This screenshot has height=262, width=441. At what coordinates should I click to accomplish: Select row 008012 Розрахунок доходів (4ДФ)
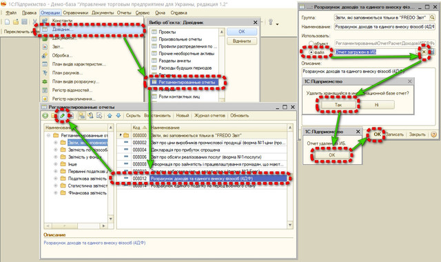pyautogui.click(x=202, y=179)
